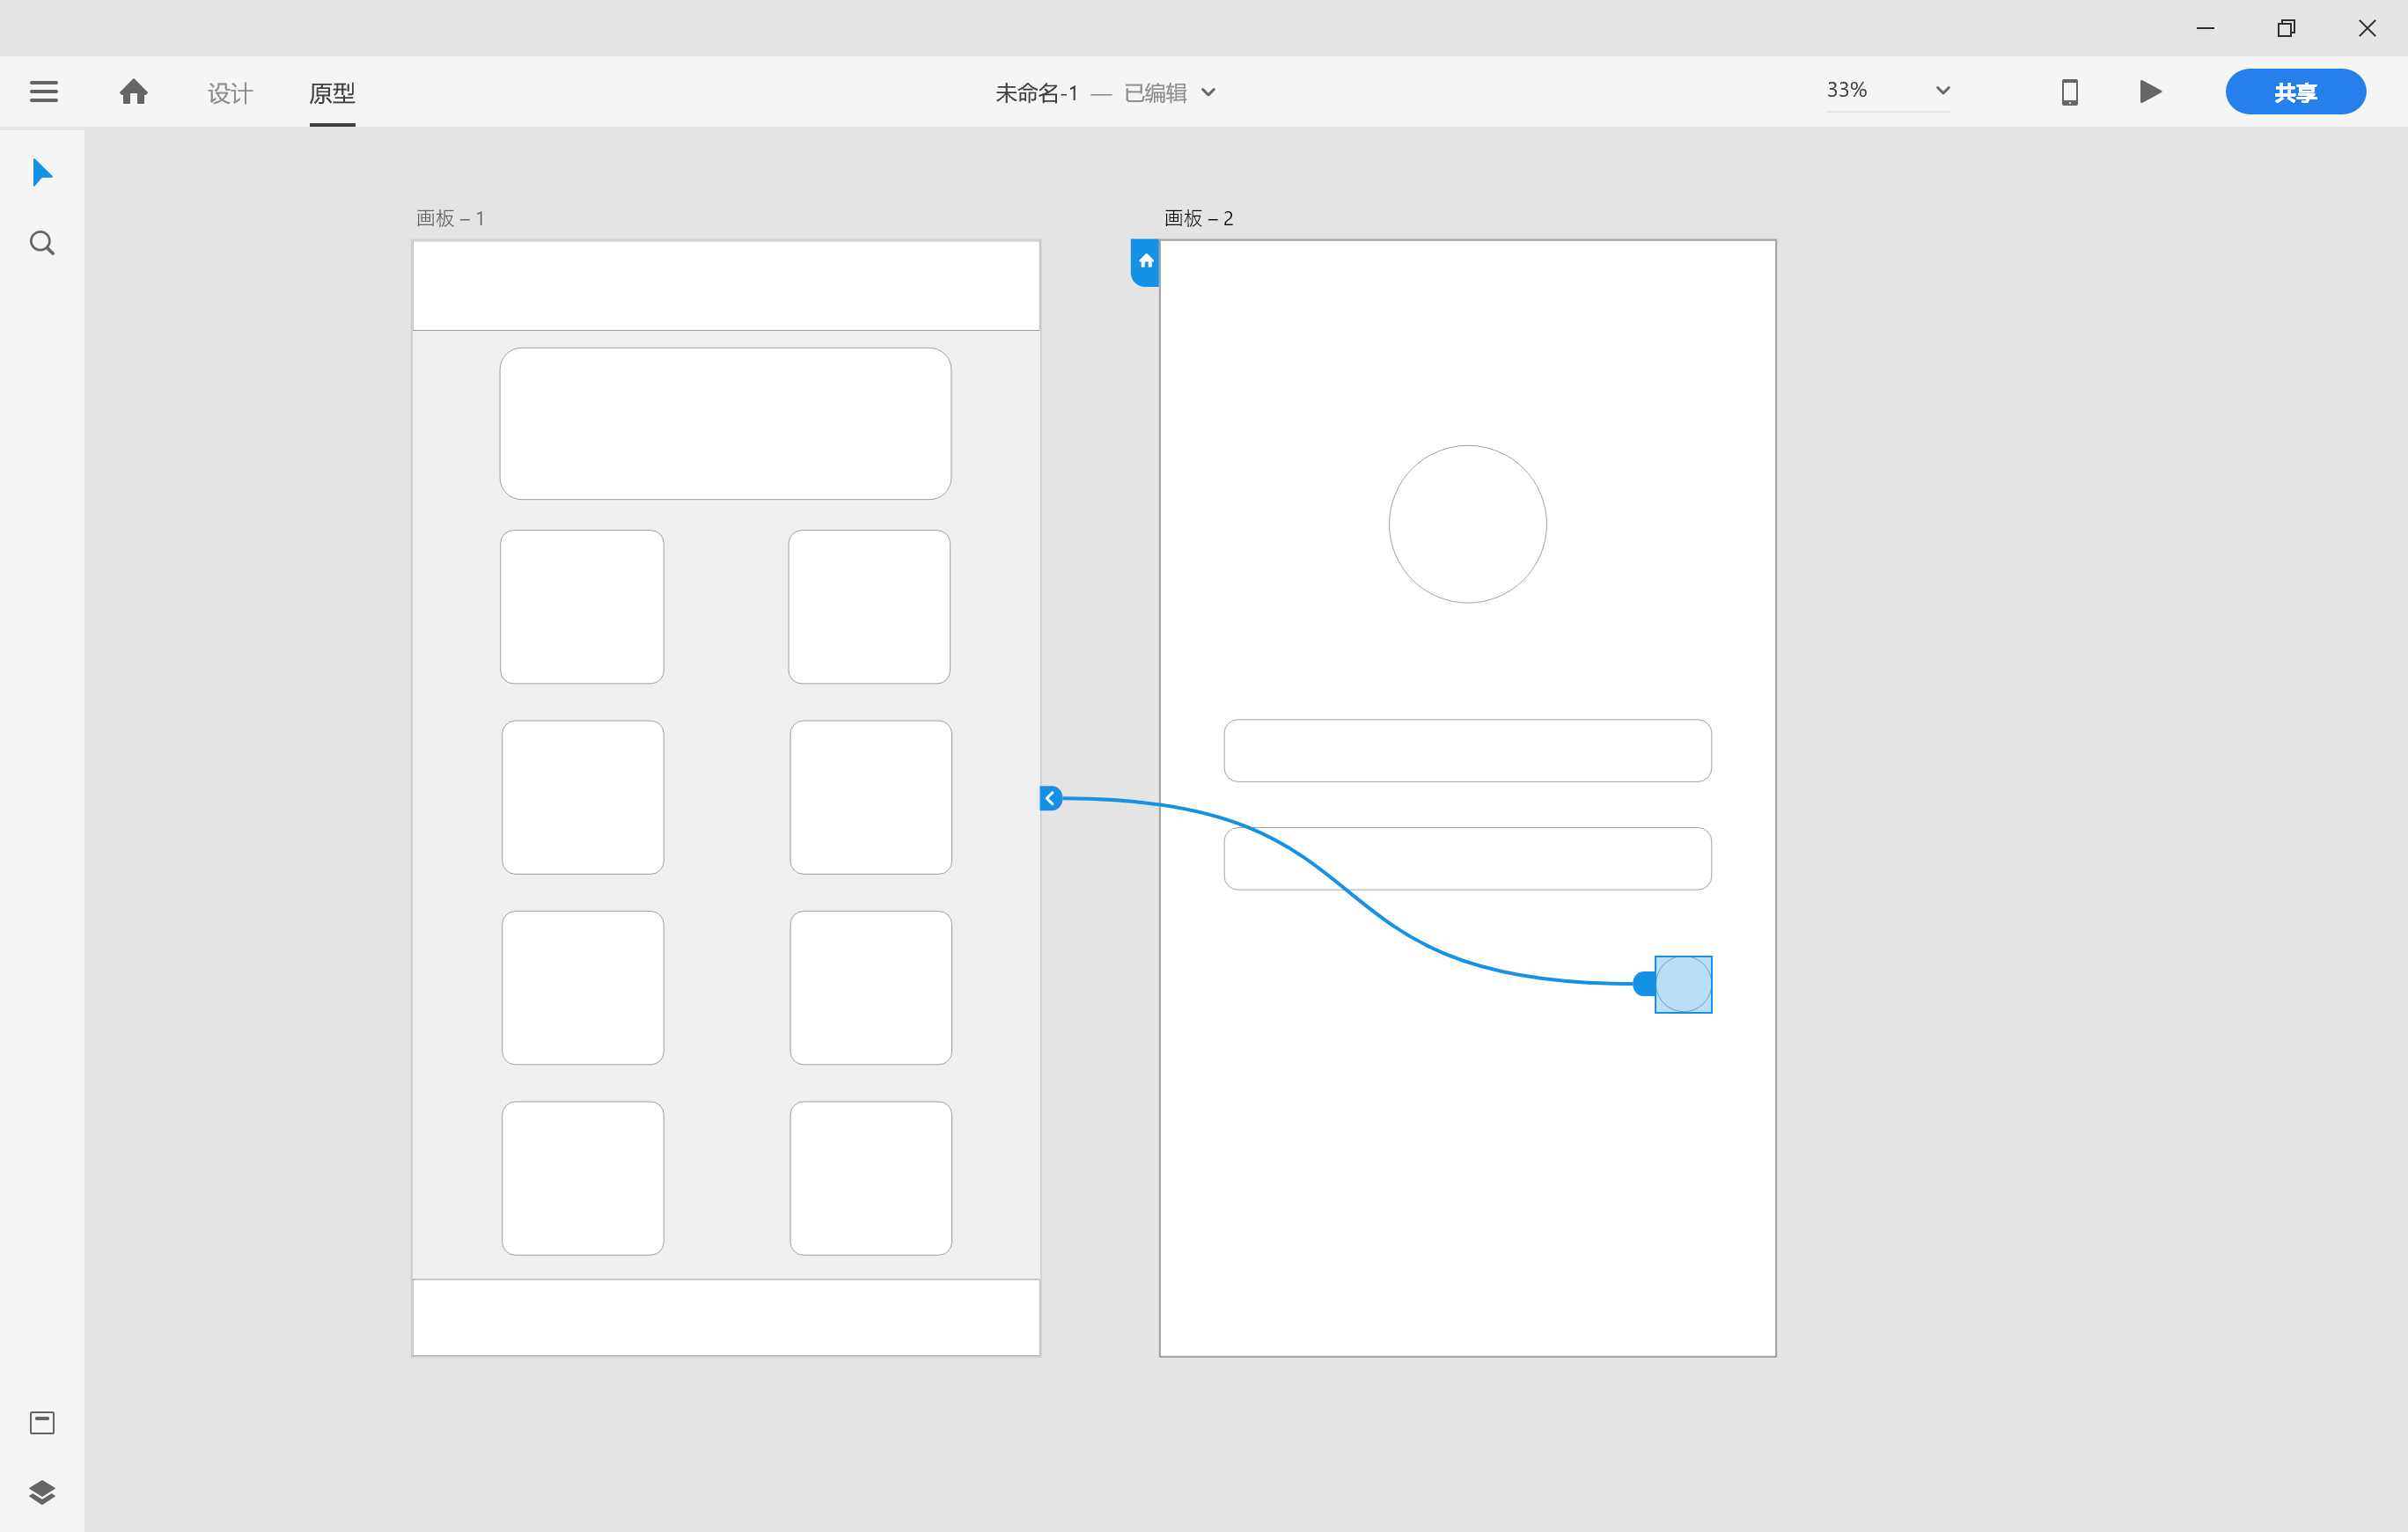
Task: Start desktop preview with play button
Action: (2150, 92)
